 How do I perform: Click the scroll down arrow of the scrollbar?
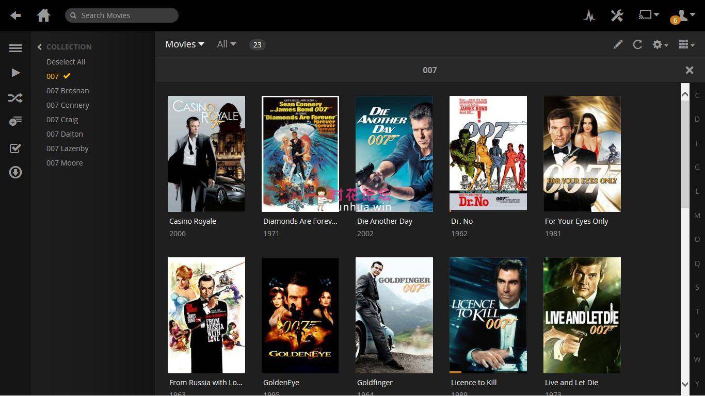pos(685,384)
